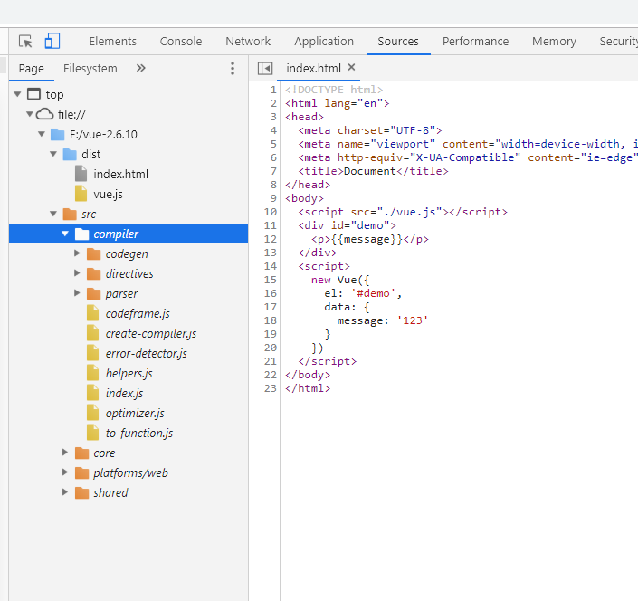Click the '123' value on line 18

pyautogui.click(x=412, y=320)
